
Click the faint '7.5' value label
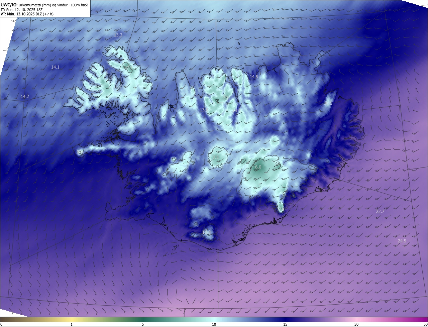pos(216,157)
